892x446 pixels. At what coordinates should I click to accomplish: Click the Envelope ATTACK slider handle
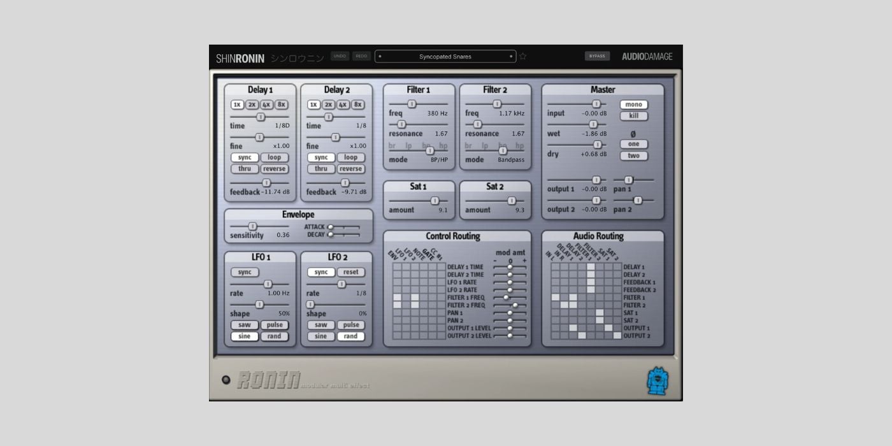point(330,227)
